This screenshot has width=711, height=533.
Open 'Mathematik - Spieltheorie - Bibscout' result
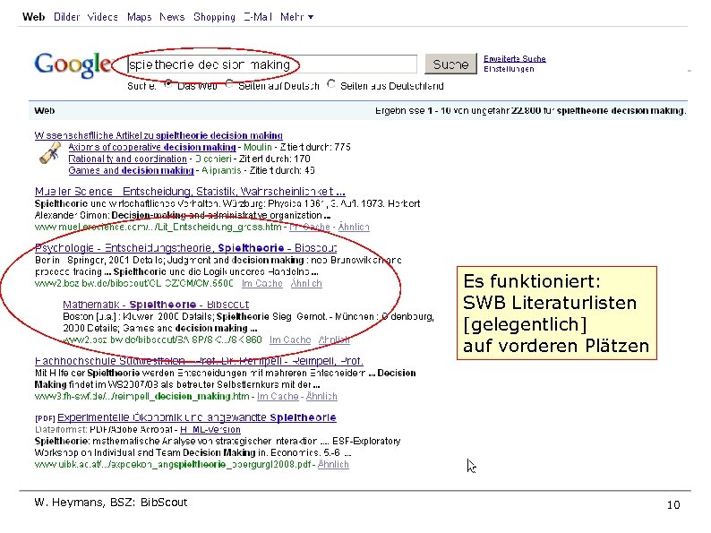(x=156, y=305)
